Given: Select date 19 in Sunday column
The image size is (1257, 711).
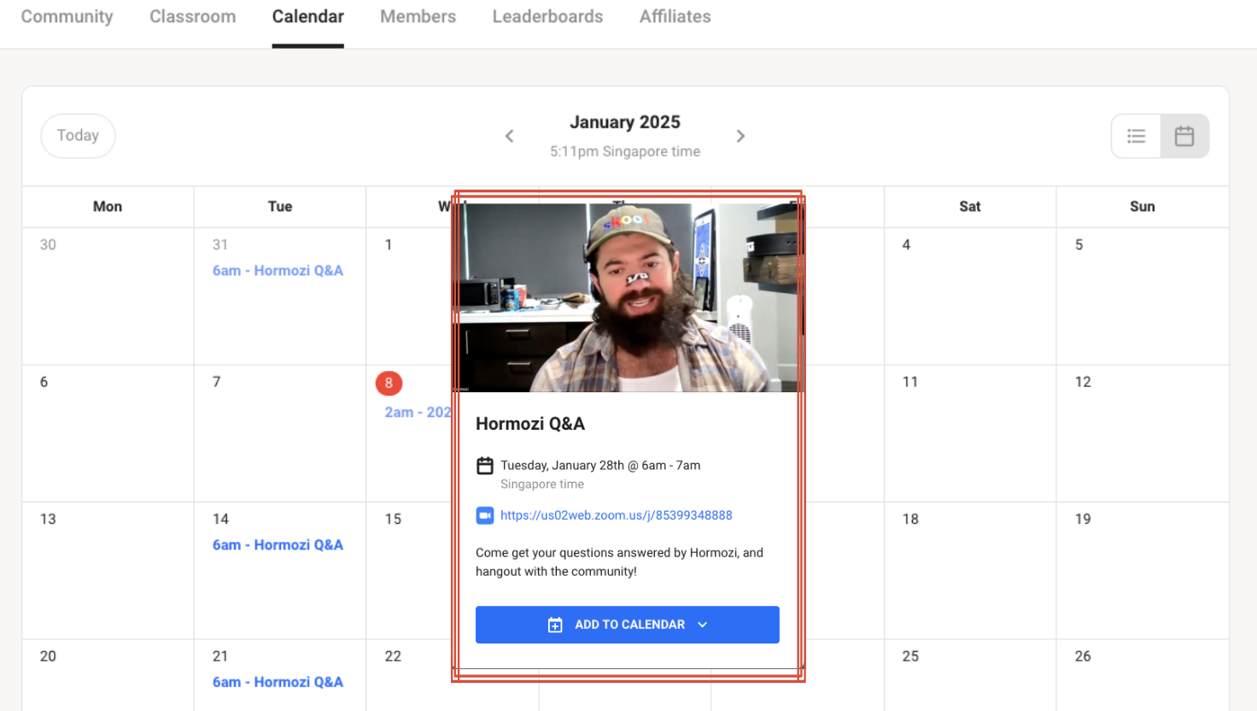Looking at the screenshot, I should [1083, 519].
